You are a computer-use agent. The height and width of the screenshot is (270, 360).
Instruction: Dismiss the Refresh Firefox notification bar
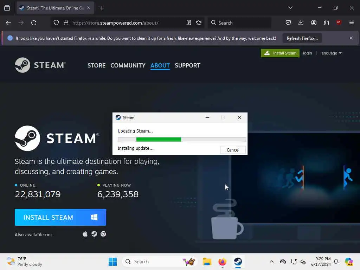(351, 38)
